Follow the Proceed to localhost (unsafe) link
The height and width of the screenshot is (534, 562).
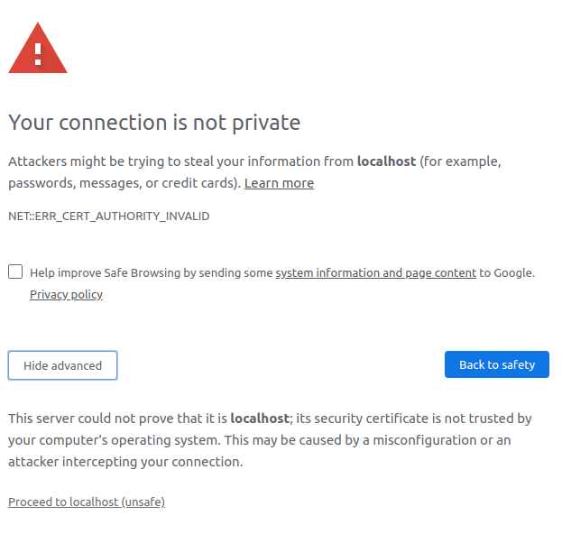87,502
